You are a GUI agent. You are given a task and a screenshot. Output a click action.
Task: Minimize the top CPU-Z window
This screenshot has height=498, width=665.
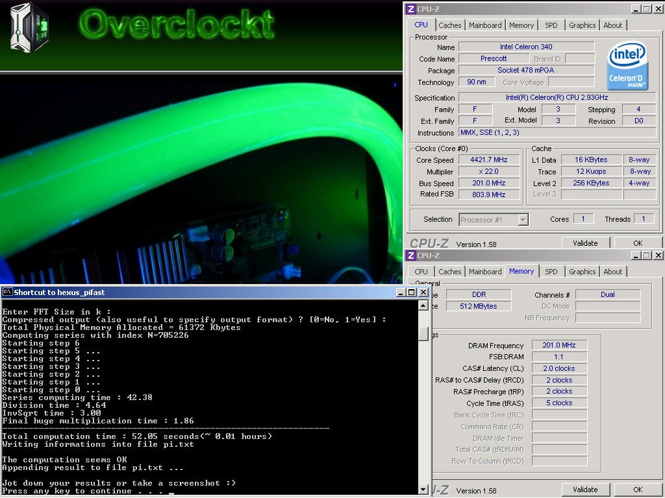636,9
